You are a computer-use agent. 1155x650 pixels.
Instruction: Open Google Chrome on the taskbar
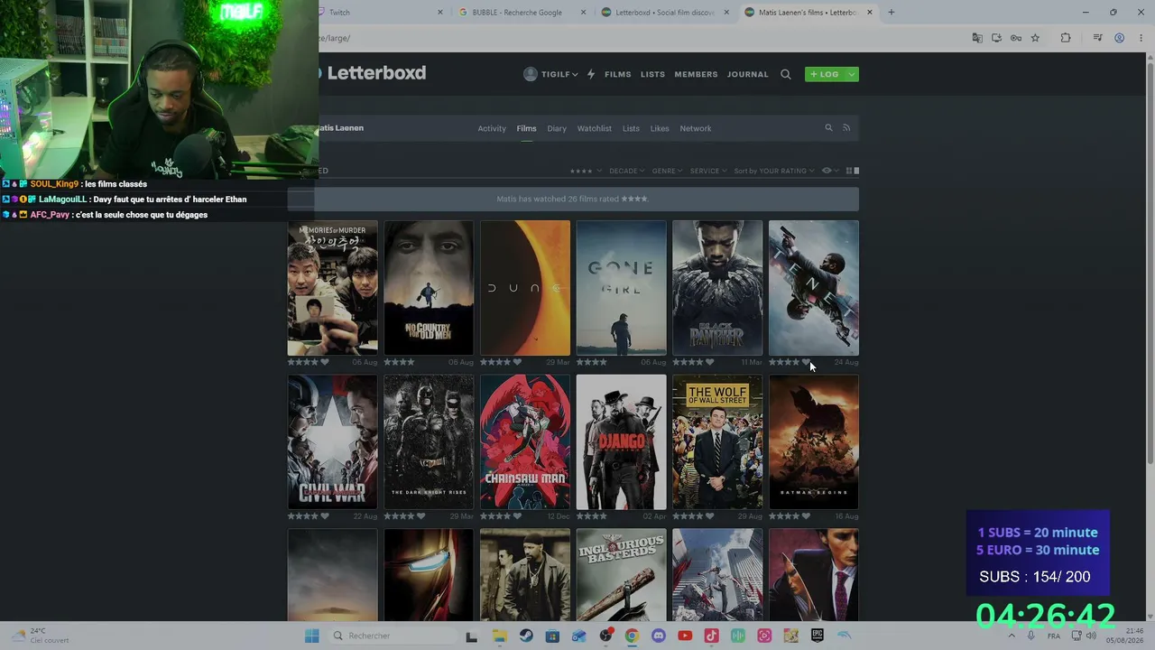click(632, 636)
